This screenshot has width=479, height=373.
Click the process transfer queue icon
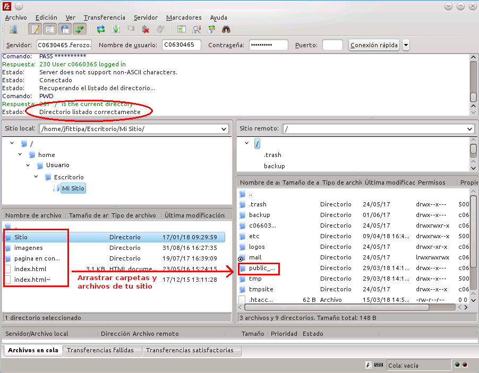[x=116, y=29]
